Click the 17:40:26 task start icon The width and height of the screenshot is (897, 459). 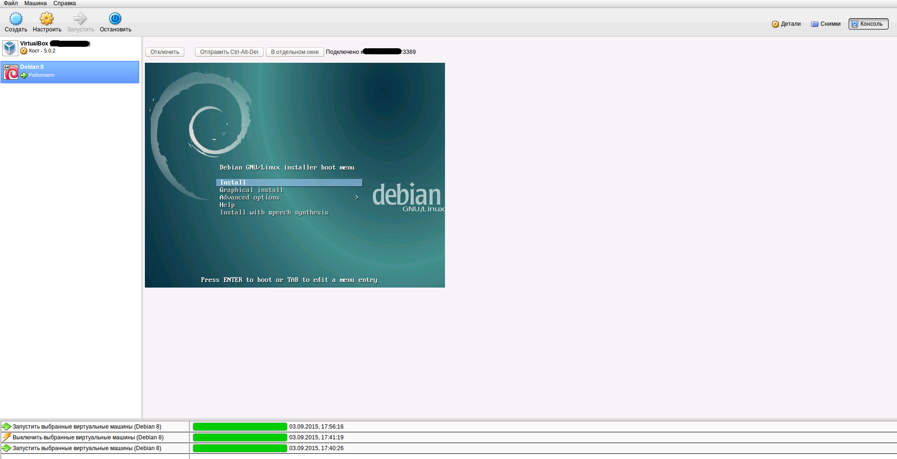[x=7, y=448]
